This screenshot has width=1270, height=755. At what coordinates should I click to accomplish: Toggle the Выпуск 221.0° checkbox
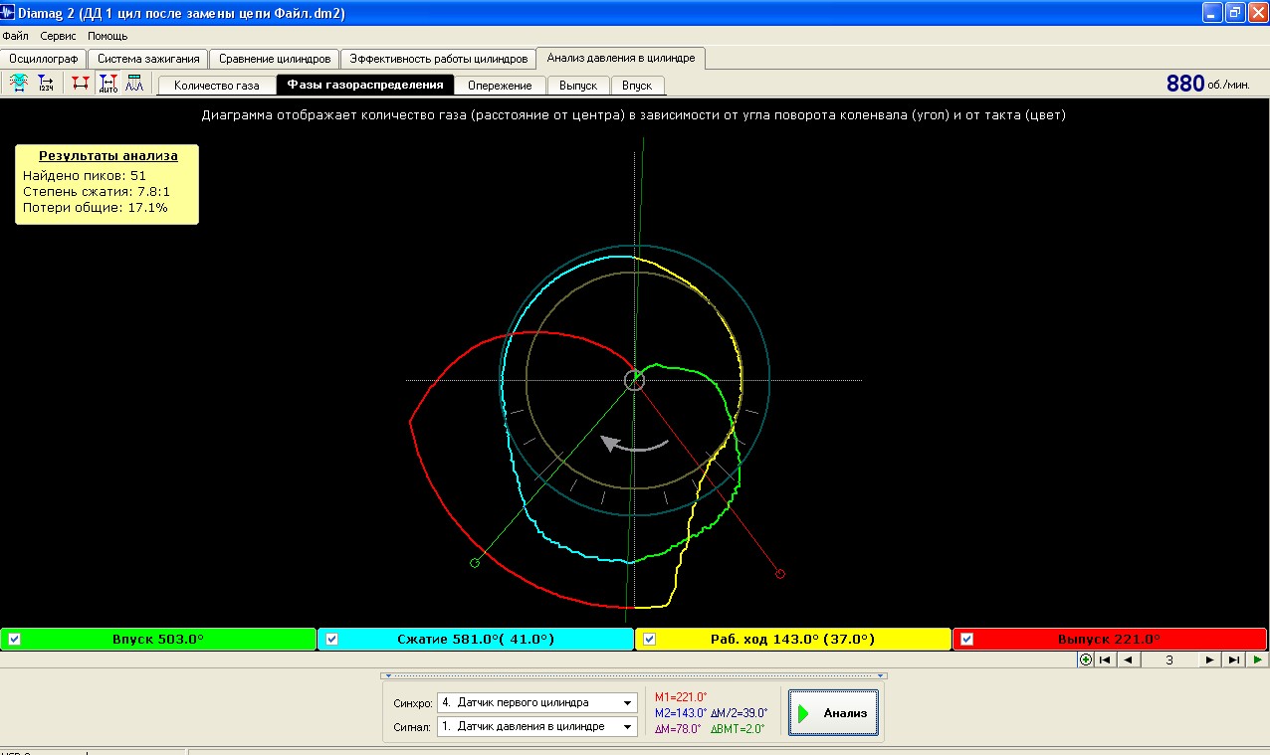[x=966, y=640]
